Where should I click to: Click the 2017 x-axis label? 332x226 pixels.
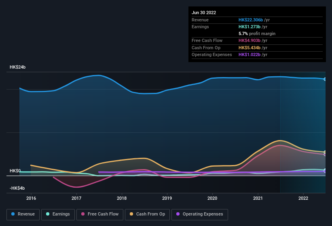(x=76, y=198)
